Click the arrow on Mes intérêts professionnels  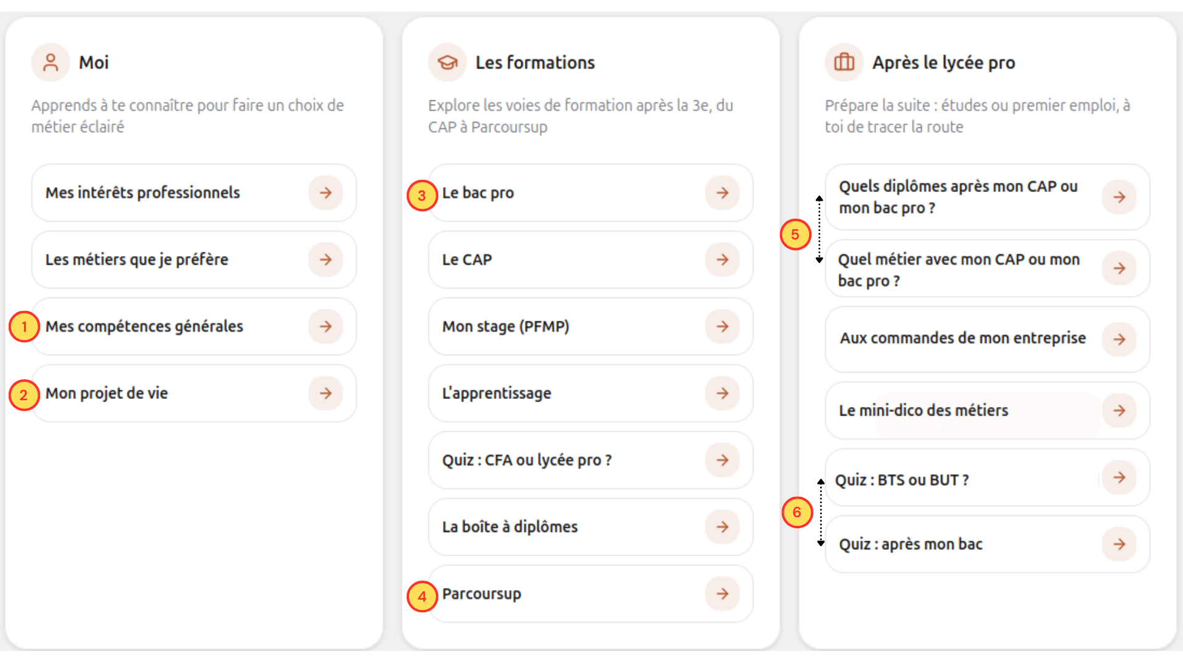(325, 193)
